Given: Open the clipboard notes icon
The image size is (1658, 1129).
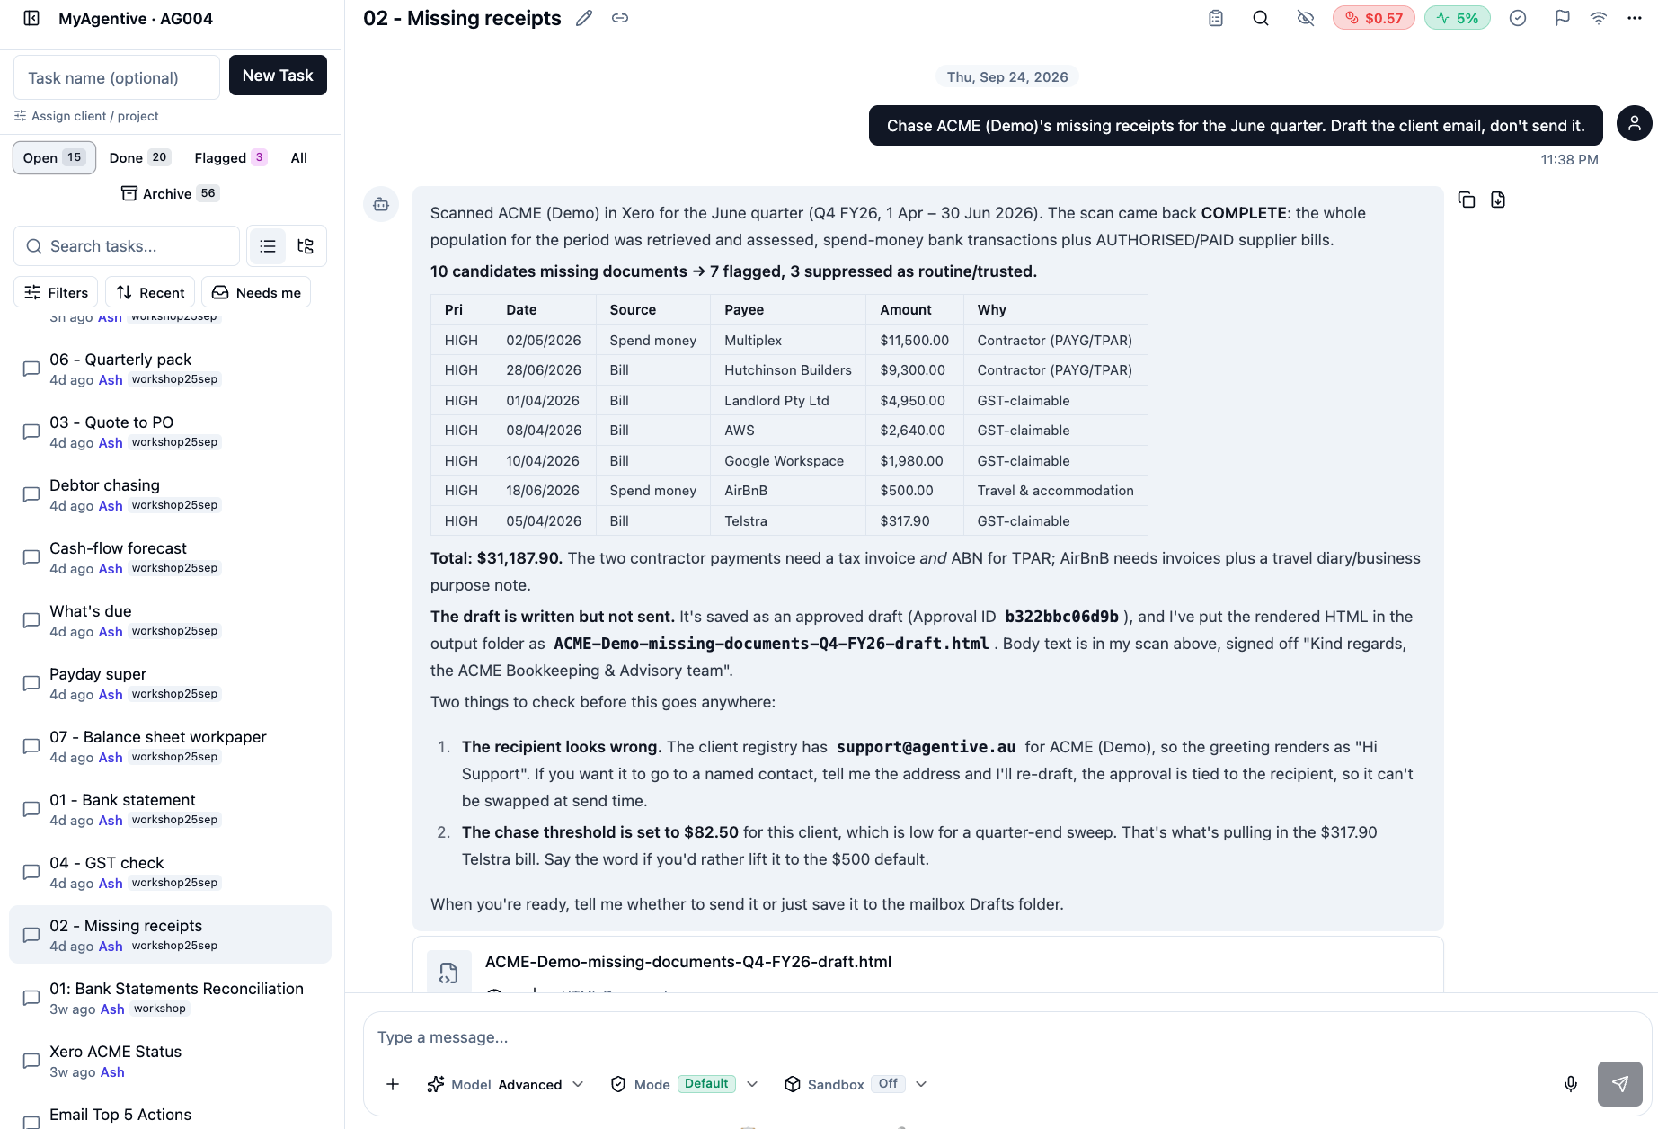Looking at the screenshot, I should pos(1216,18).
